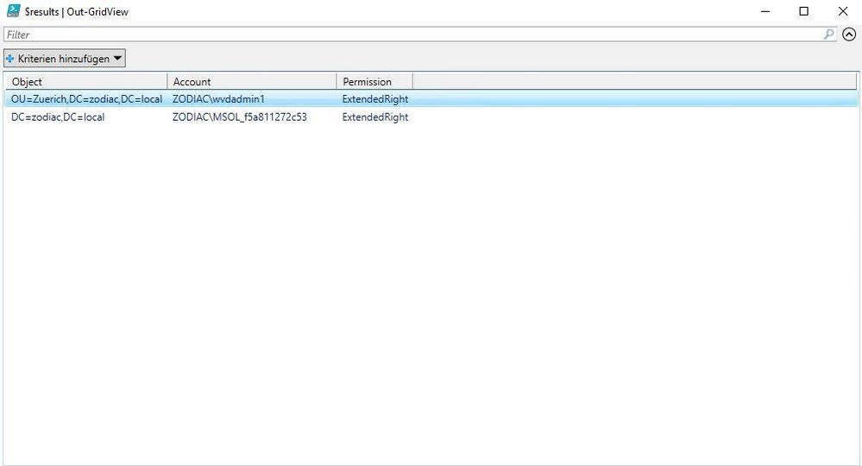Click ExtendedRight in the MSOL row
This screenshot has width=862, height=466.
pos(375,117)
